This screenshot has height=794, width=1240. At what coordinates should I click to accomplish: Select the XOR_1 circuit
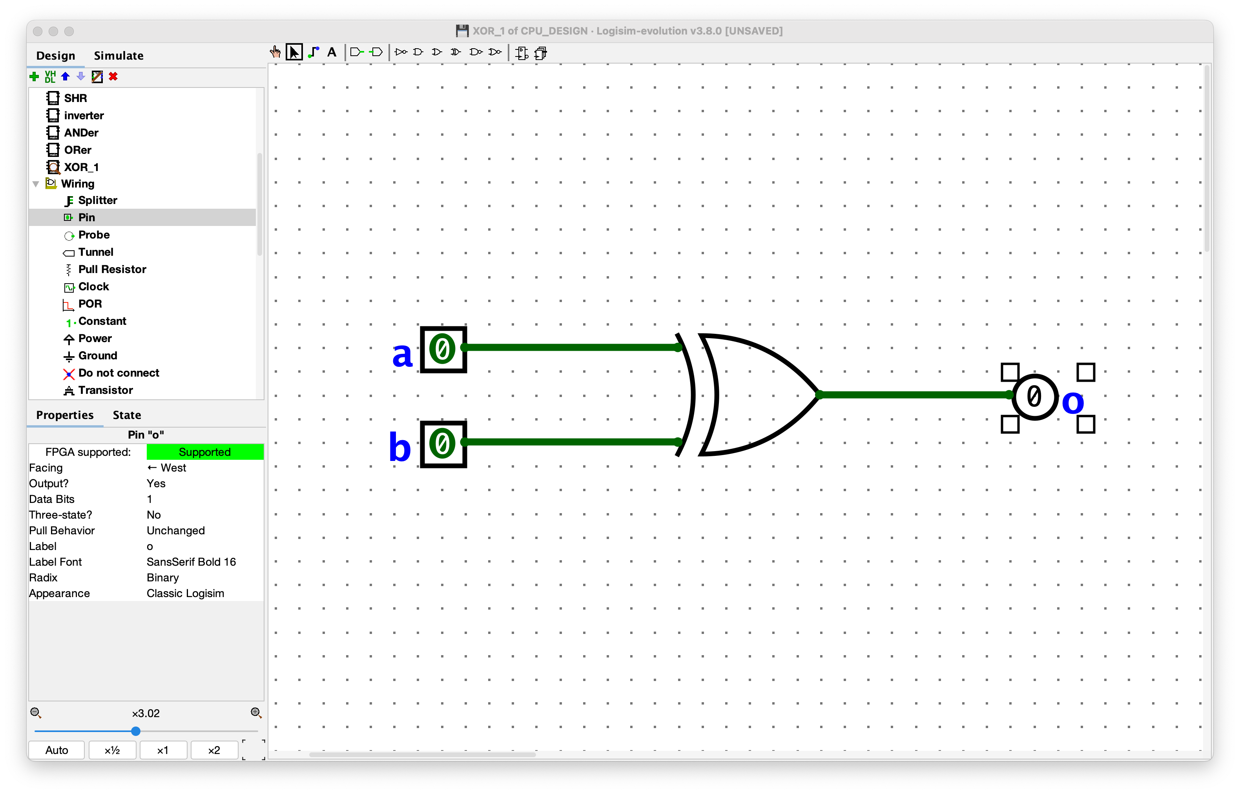click(x=73, y=167)
